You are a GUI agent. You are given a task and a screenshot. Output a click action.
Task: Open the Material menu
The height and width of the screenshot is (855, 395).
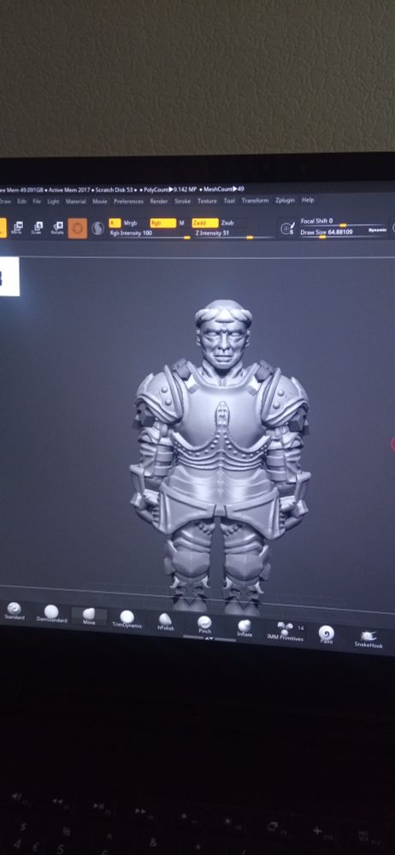point(76,201)
